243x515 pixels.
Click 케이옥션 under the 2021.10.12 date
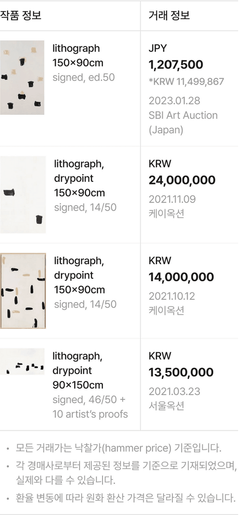166,310
